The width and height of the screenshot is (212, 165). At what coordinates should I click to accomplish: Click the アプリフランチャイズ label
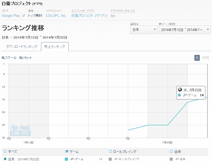pos(123,11)
